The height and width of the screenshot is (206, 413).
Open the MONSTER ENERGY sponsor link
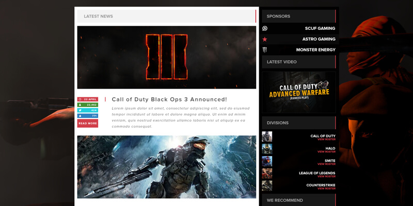(x=316, y=49)
